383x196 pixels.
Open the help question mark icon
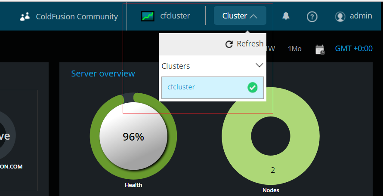(x=312, y=16)
